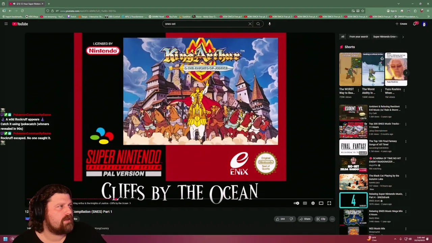
Task: Open more actions ellipsis below video
Action: (332, 219)
